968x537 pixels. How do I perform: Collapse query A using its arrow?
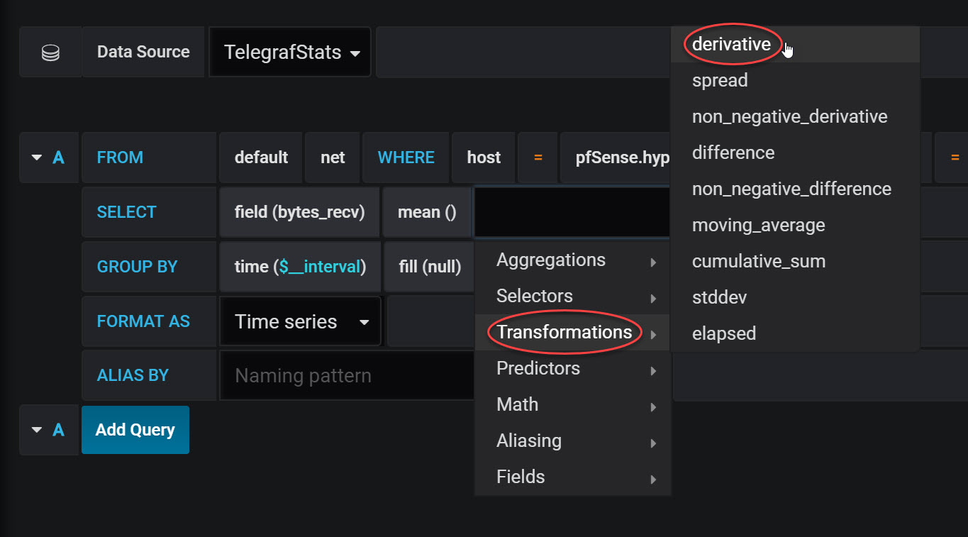[37, 157]
